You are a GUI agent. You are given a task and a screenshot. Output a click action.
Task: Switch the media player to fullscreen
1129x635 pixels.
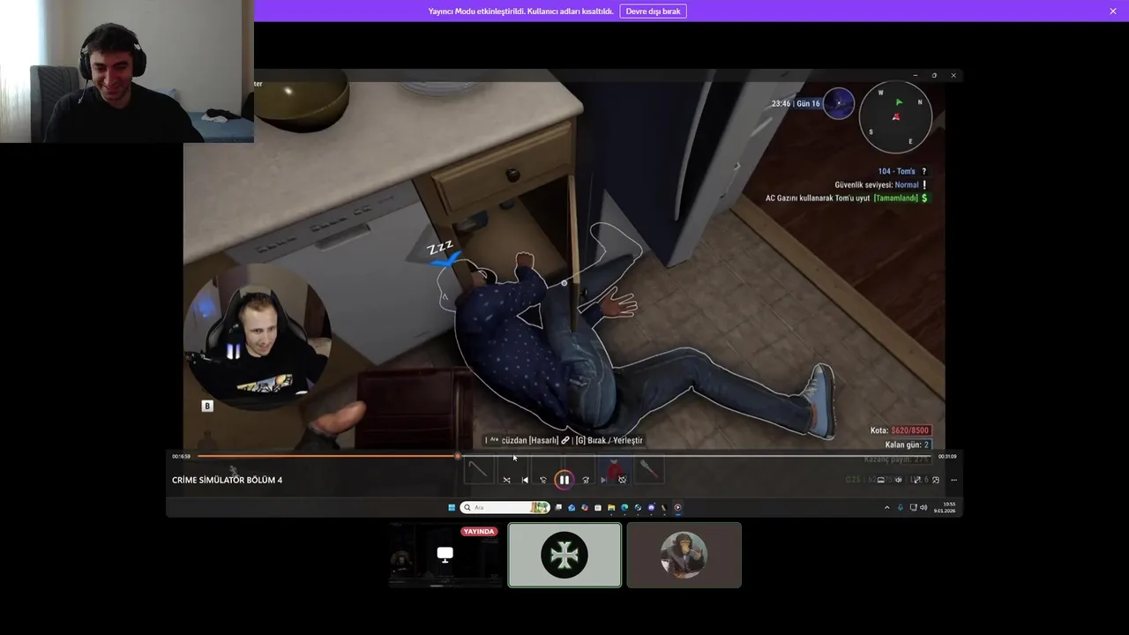click(x=916, y=480)
